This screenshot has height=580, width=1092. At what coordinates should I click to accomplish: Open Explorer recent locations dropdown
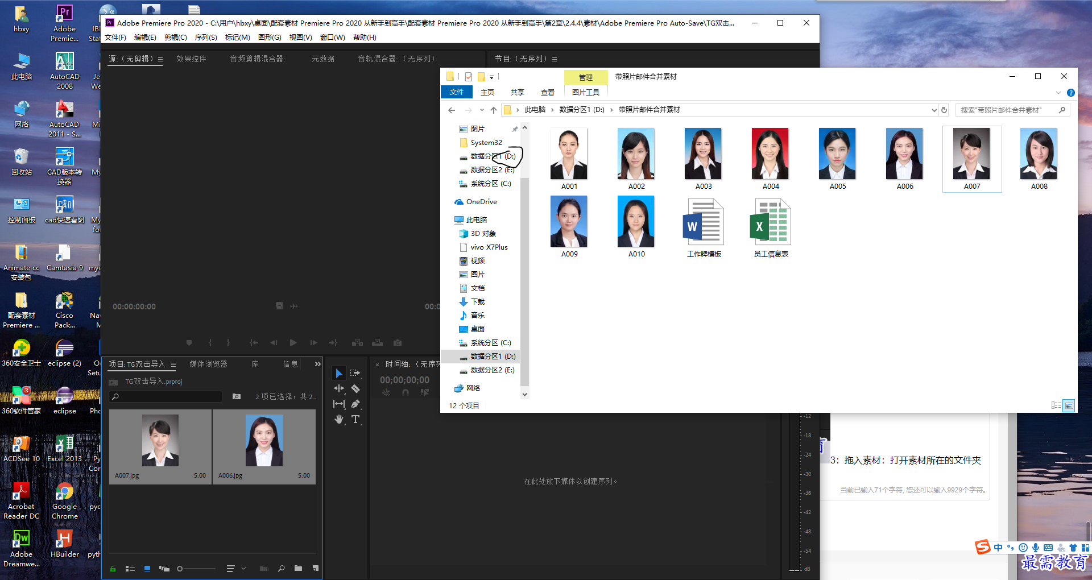pos(481,110)
